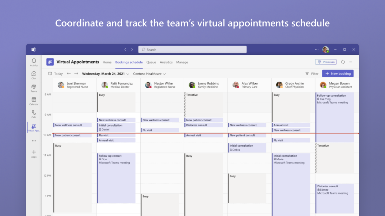This screenshot has height=216, width=385.
Task: Open Follow-up consultation with Yue Ying
Action: click(335, 117)
